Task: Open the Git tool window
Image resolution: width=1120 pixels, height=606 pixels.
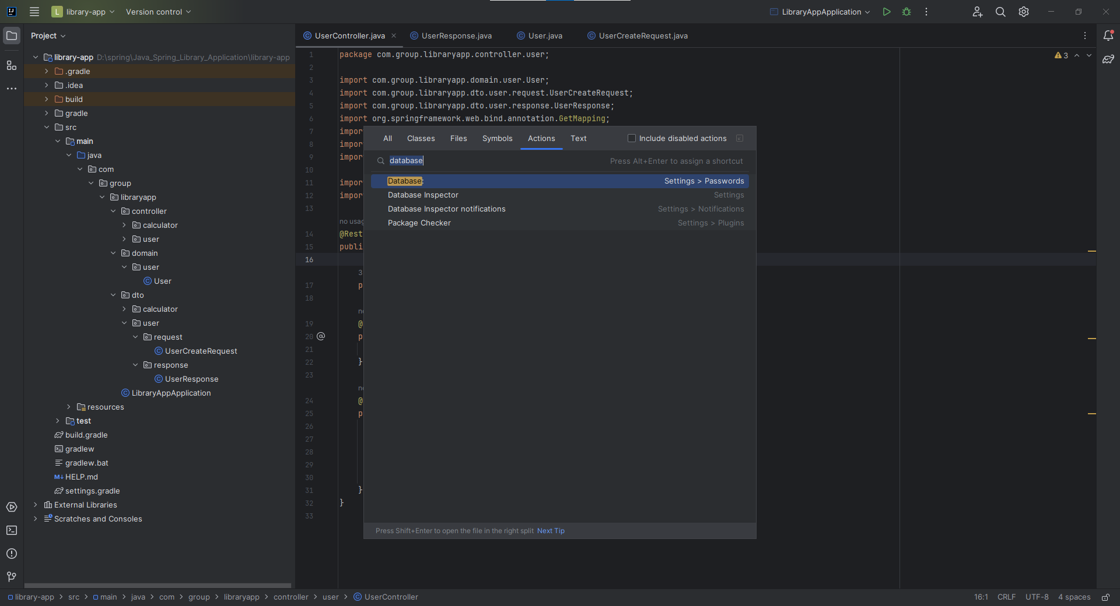Action: [12, 577]
